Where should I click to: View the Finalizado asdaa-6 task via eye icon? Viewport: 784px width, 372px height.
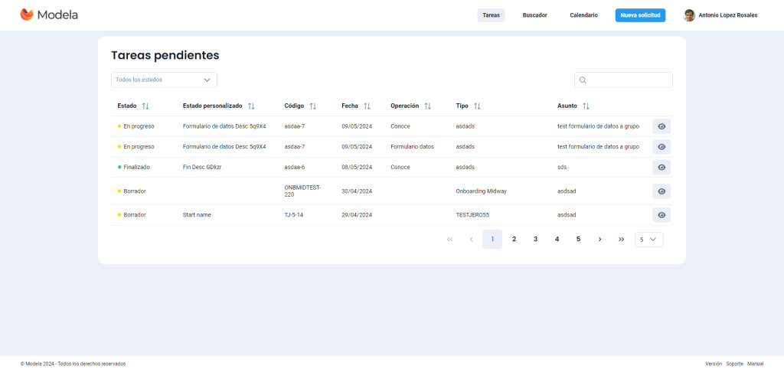[x=661, y=167]
